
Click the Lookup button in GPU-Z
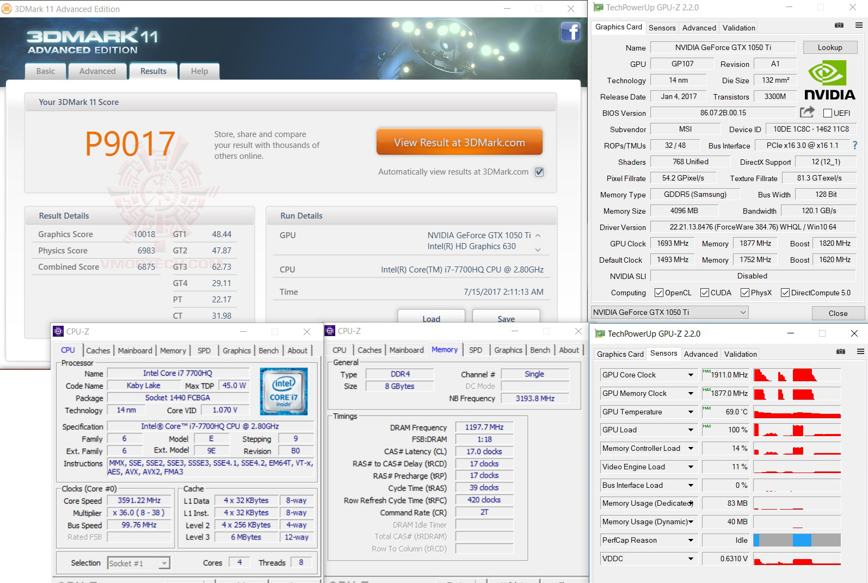(830, 47)
